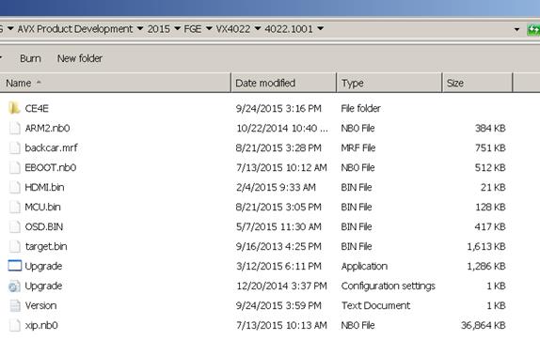The image size is (540, 356).
Task: Select the EBOOT.nb0 file icon
Action: 14,167
